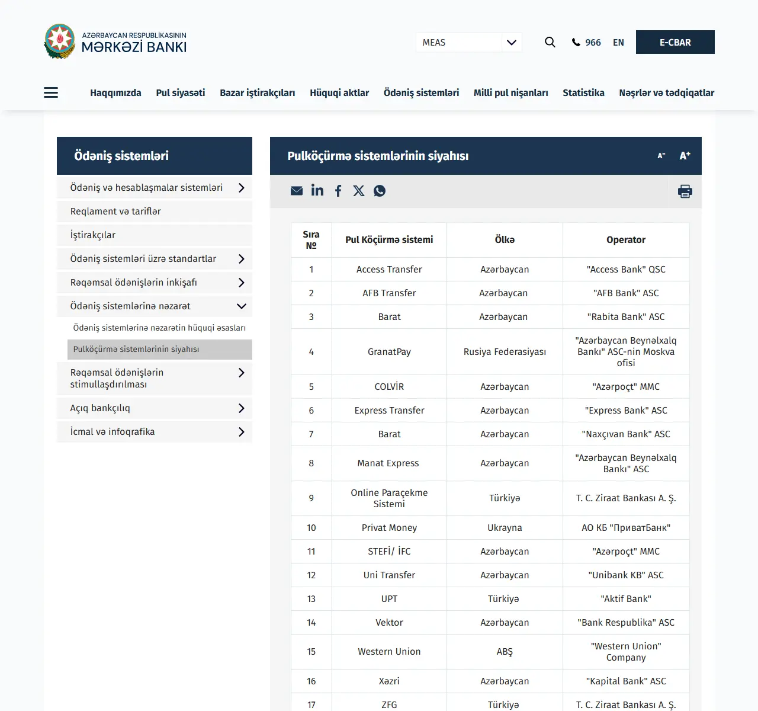
Task: Click COLVİR table cell
Action: pos(389,387)
